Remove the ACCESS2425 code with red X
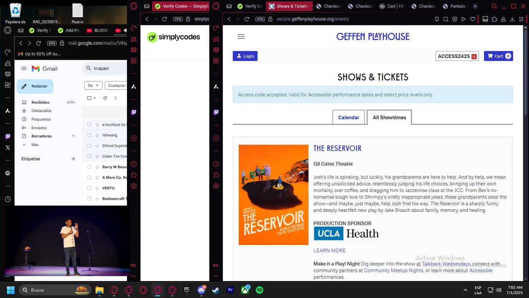529x298 pixels. (x=474, y=56)
